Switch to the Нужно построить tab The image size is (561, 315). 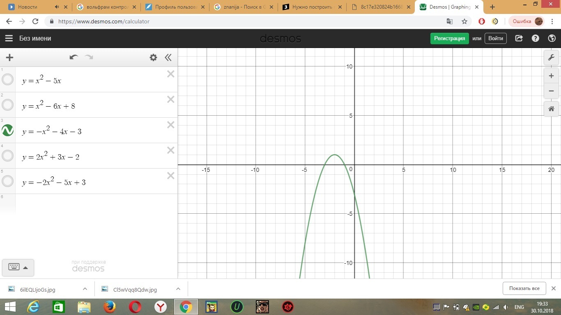pyautogui.click(x=312, y=7)
